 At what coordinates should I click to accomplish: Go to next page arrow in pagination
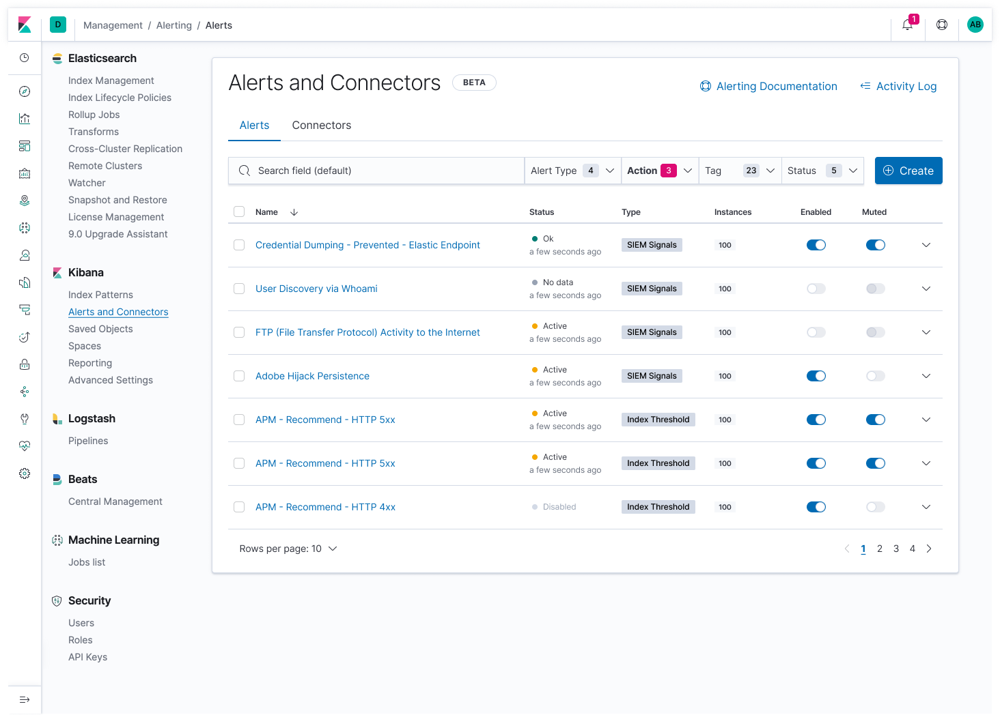(x=929, y=549)
